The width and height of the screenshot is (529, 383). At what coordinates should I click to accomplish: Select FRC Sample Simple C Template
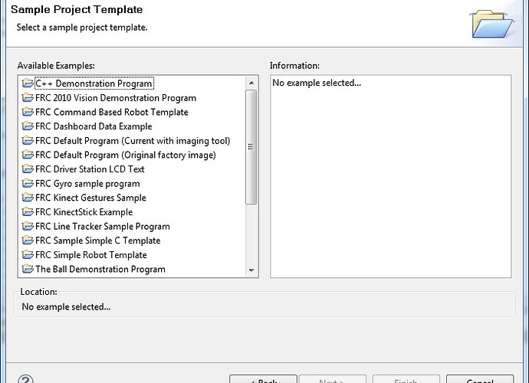(x=98, y=241)
